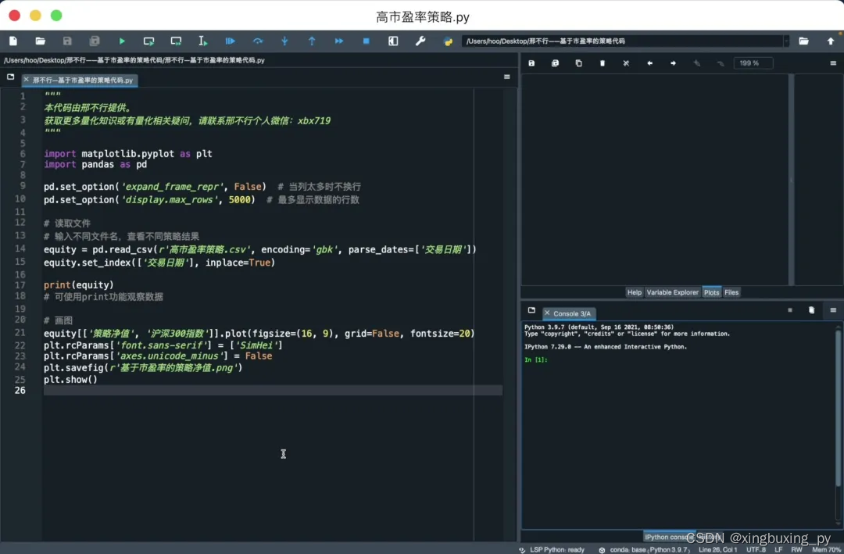Save plot as image in Plots pane
This screenshot has height=554, width=844.
point(531,63)
